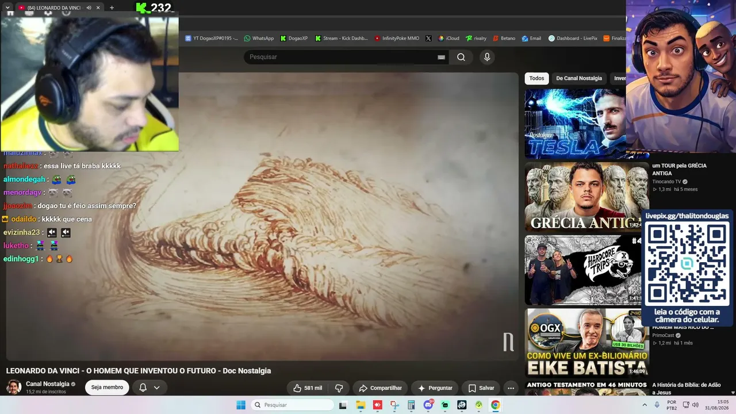Save the video with Salvar

[x=481, y=388]
